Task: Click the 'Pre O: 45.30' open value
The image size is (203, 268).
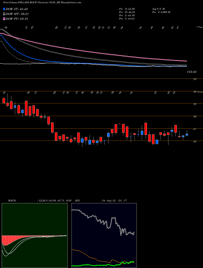Action: pyautogui.click(x=127, y=9)
